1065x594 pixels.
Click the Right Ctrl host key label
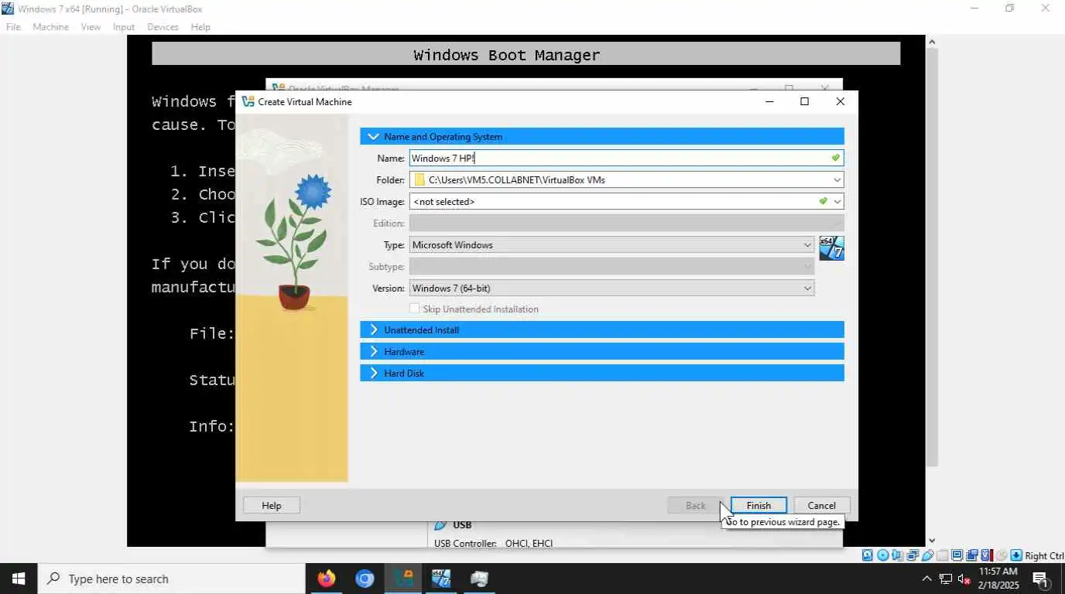point(1044,555)
